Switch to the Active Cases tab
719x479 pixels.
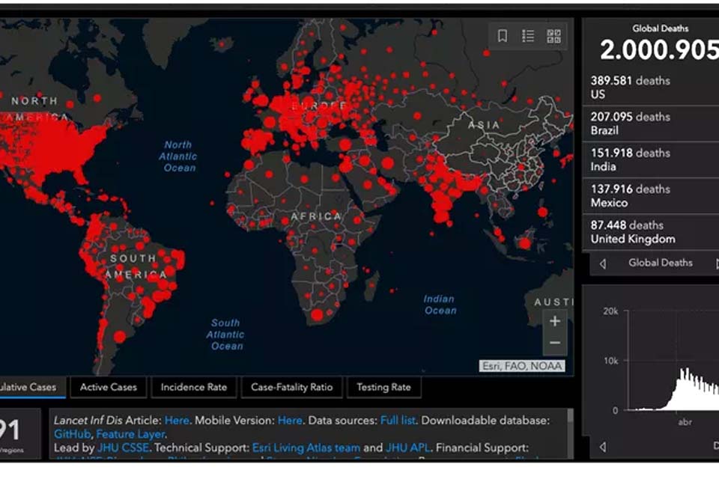click(109, 387)
